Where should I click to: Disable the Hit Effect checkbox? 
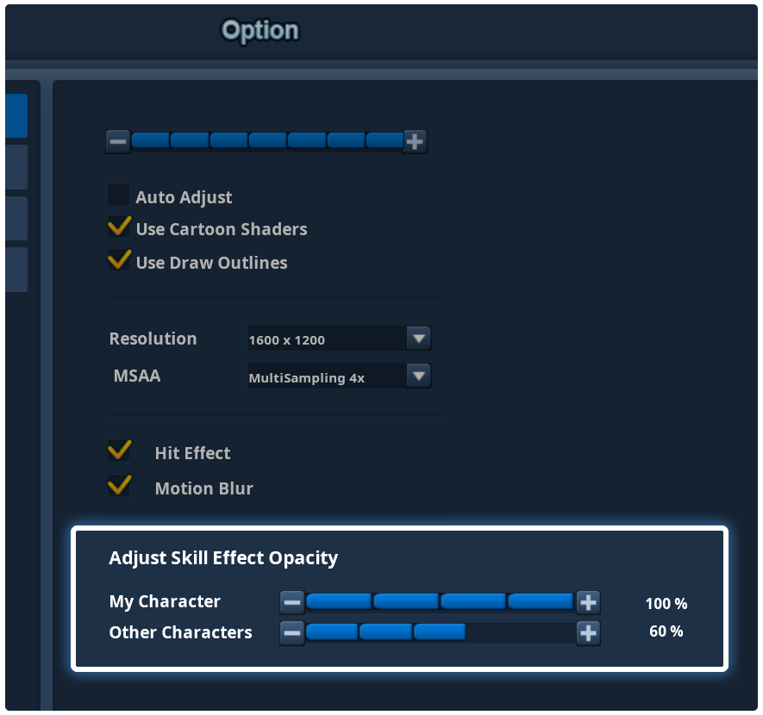click(119, 451)
